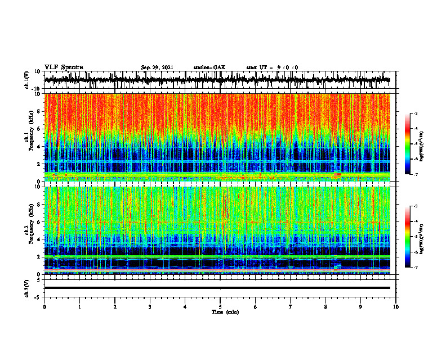Screen dimensions: 446x344
Task: Click the ch.3 flat black trace
Action: coord(217,288)
